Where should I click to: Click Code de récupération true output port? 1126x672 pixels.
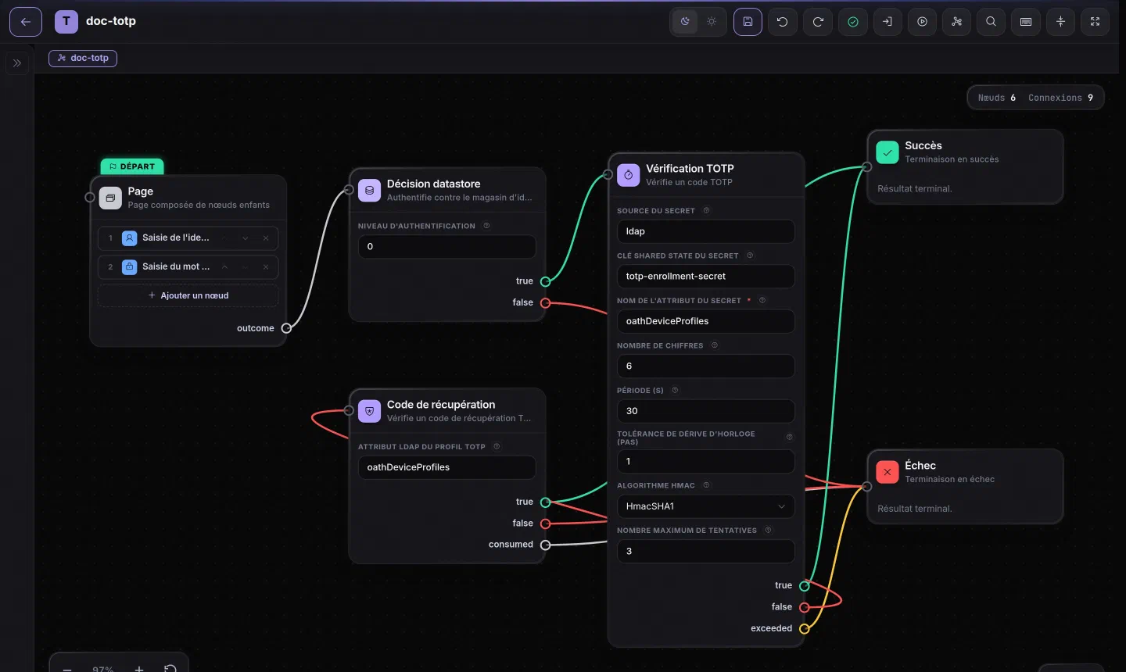click(546, 502)
